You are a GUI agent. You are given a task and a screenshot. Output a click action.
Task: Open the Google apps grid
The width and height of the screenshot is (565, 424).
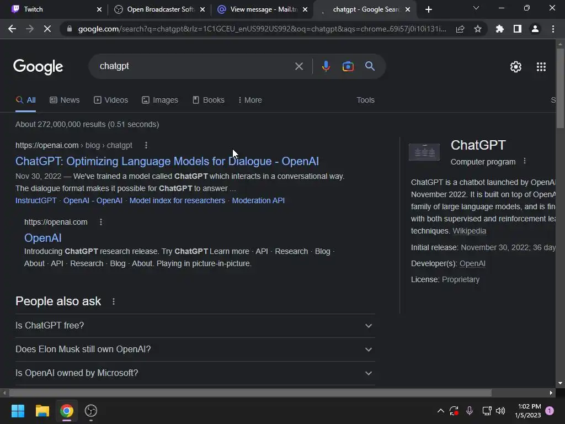click(541, 67)
